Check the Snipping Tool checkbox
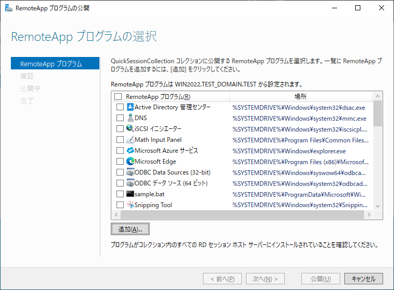 [x=120, y=205]
